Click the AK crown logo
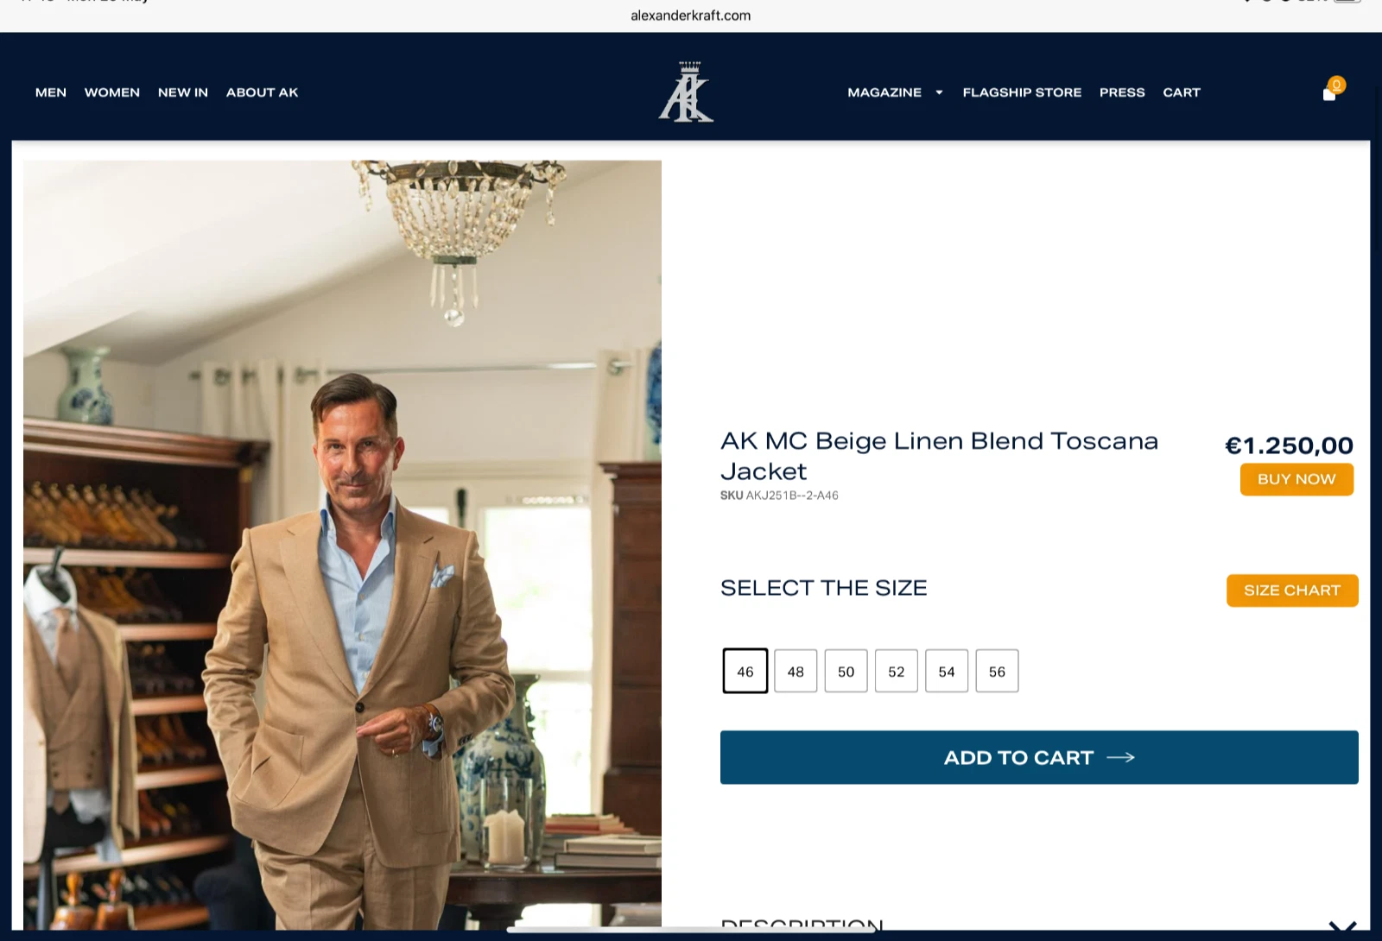 pyautogui.click(x=686, y=92)
